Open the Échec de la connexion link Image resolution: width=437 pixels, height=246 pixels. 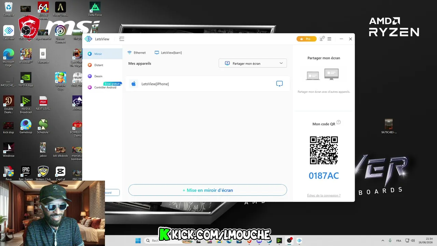(x=324, y=195)
